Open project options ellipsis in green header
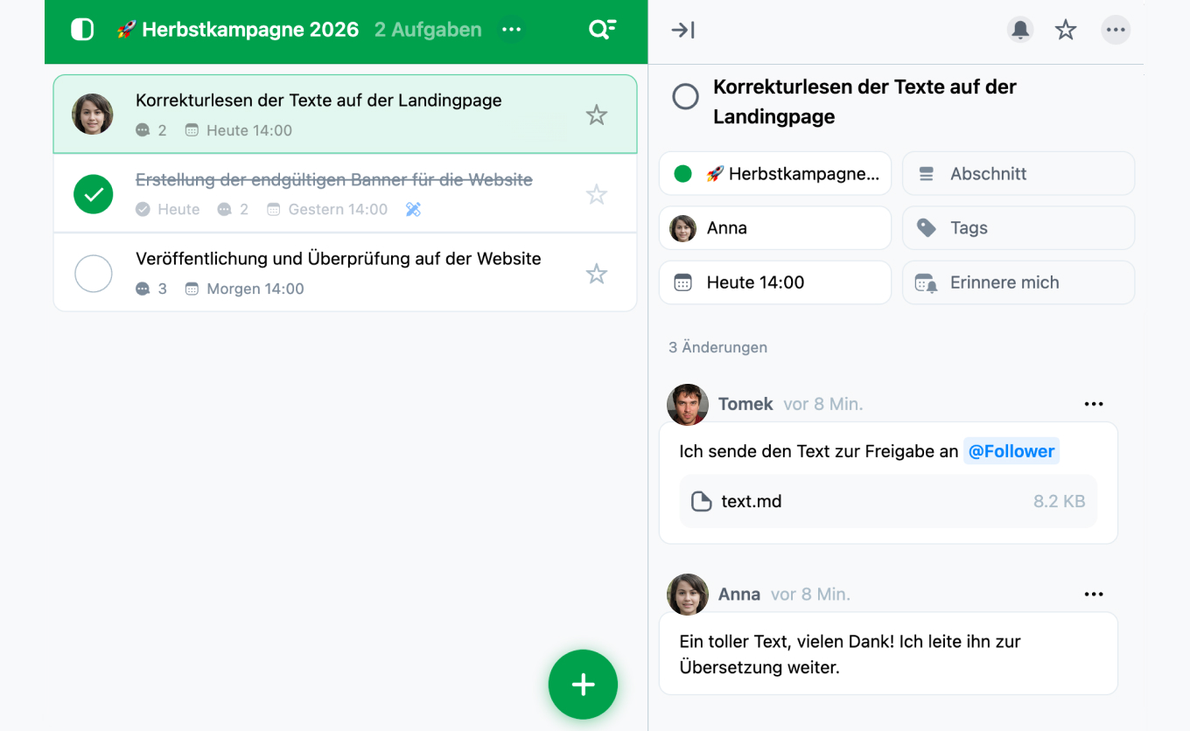This screenshot has height=731, width=1190. 512,30
